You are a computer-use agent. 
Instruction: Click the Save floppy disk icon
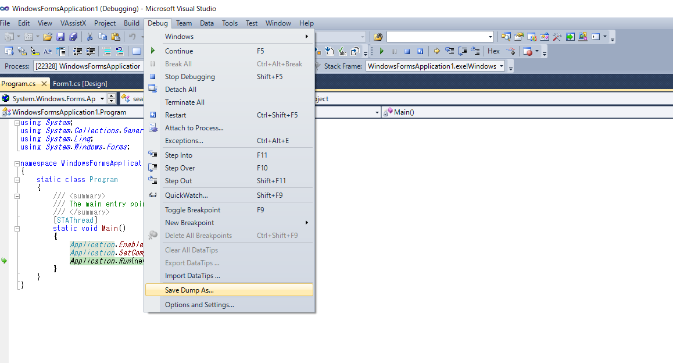60,37
